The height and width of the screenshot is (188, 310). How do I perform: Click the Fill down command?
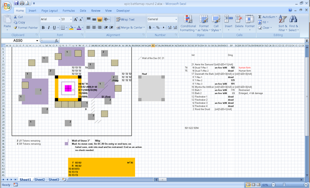pyautogui.click(x=263, y=22)
